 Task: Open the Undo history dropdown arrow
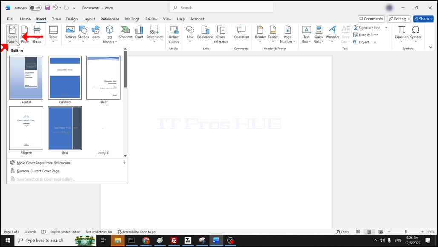(61, 8)
